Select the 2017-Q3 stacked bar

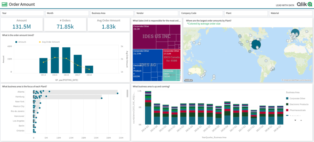254,117
